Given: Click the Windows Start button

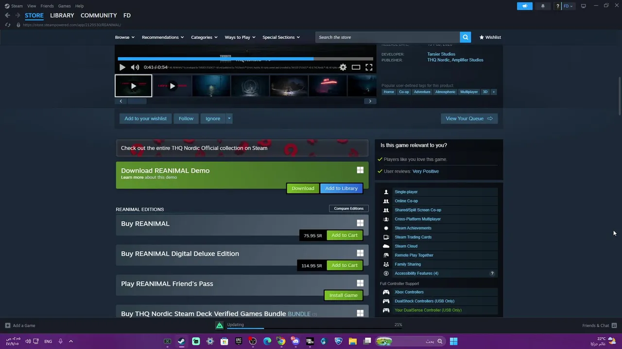Looking at the screenshot, I should 453,341.
